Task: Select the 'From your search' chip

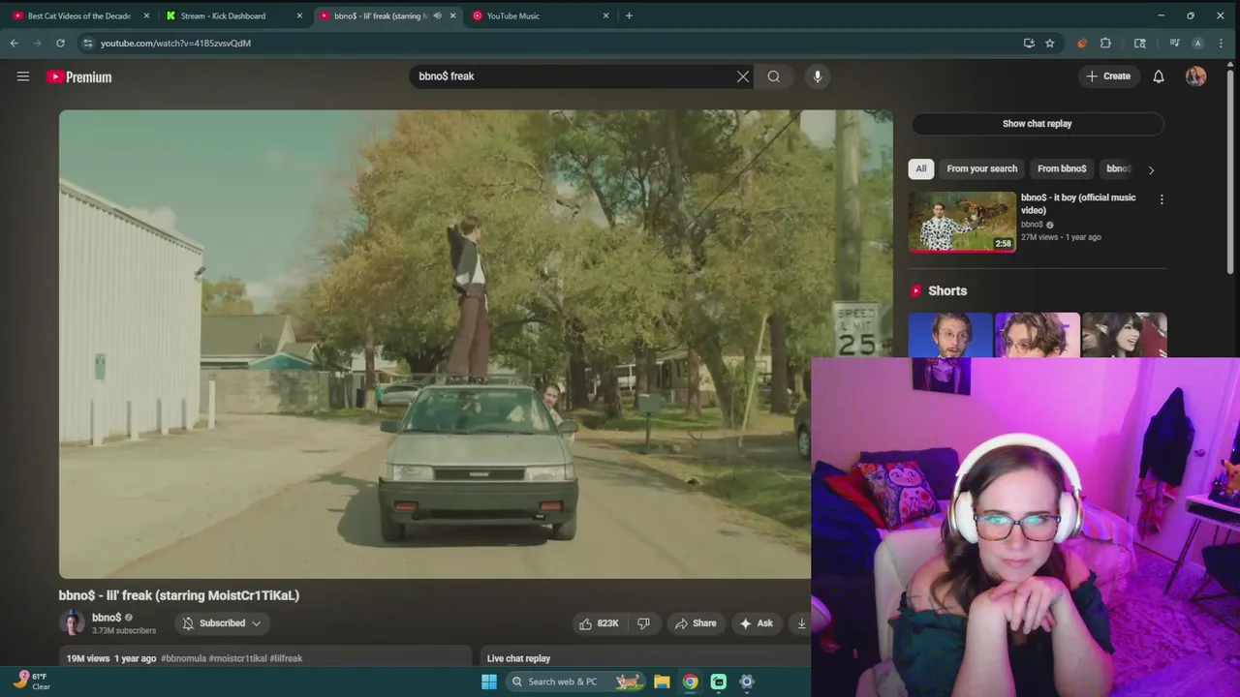Action: (982, 168)
